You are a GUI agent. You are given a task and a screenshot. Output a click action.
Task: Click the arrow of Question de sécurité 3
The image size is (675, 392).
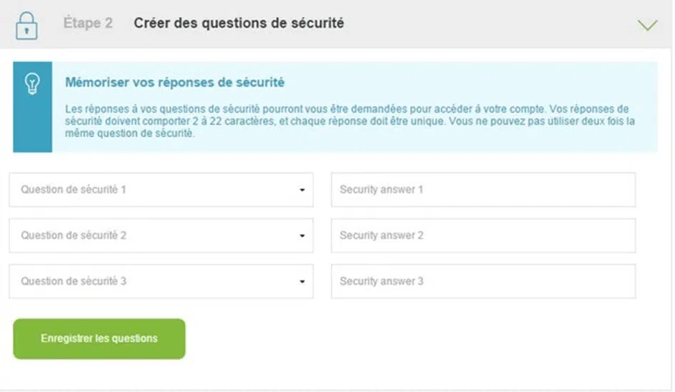pos(302,282)
